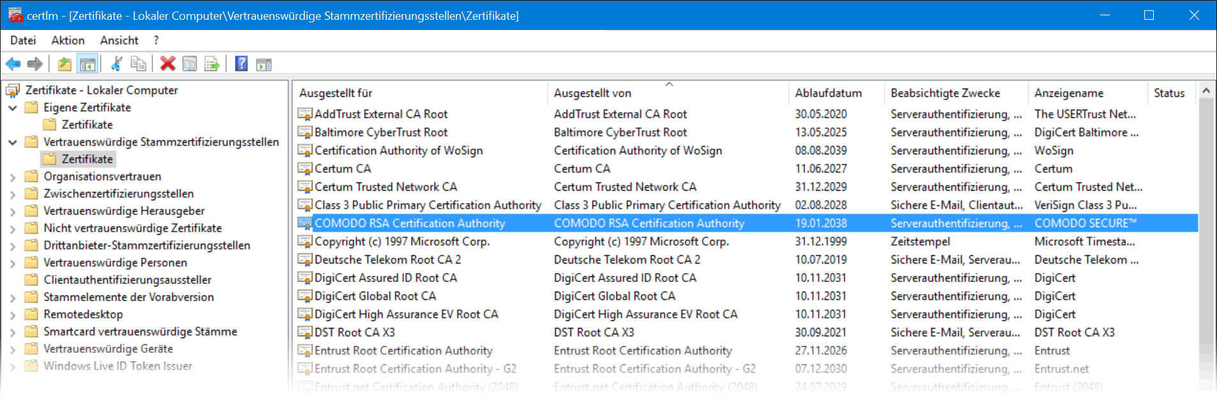Click the vertical scrollbar up arrow
1217x402 pixels.
1206,91
